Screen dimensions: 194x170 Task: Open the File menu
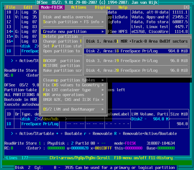coord(11,7)
